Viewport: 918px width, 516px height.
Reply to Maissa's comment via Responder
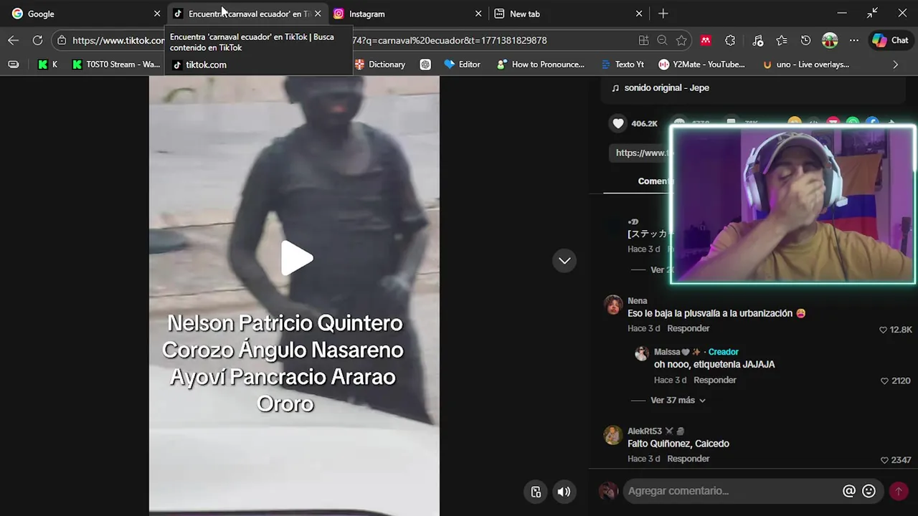[x=714, y=380]
